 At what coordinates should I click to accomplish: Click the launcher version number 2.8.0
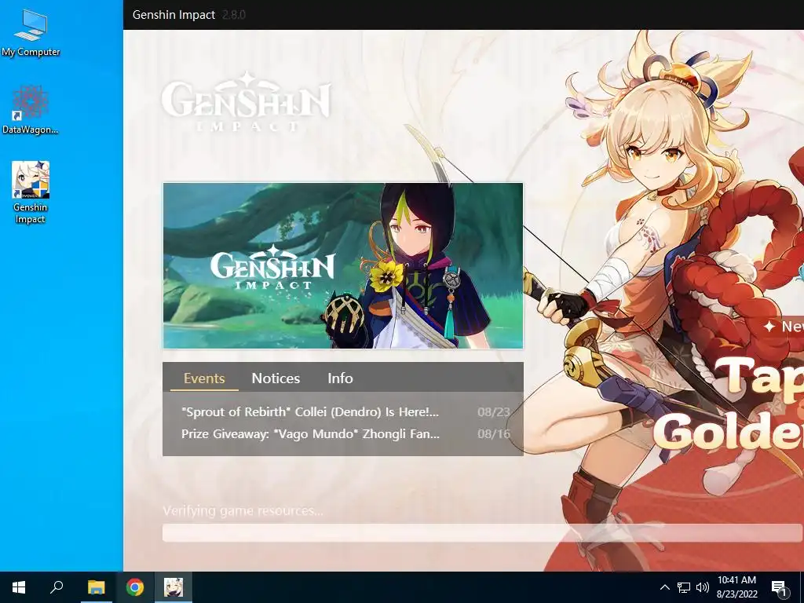234,15
